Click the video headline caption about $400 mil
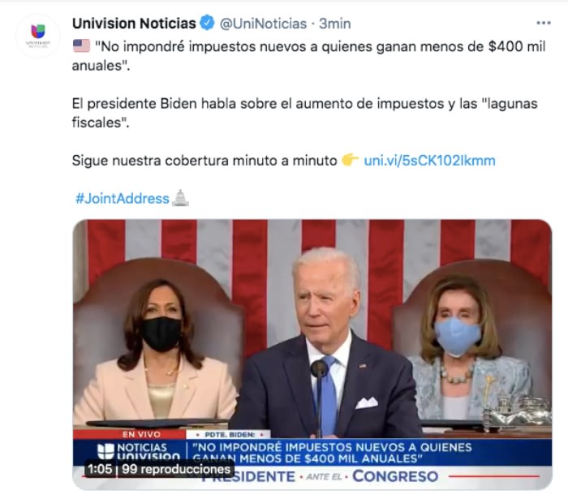The image size is (568, 499). click(332, 453)
